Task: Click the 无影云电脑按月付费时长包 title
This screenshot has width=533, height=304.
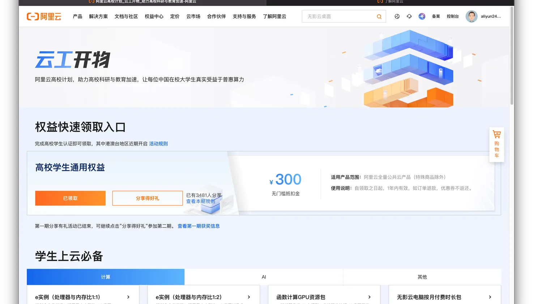Action: pos(429,297)
